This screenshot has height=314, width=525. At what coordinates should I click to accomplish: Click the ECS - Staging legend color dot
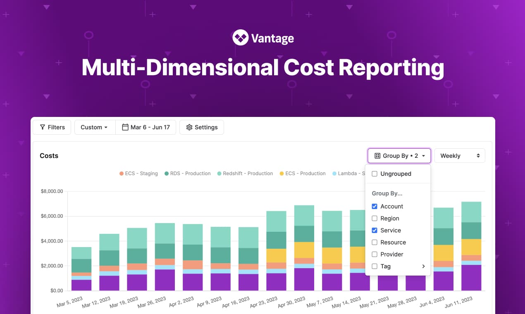[122, 174]
